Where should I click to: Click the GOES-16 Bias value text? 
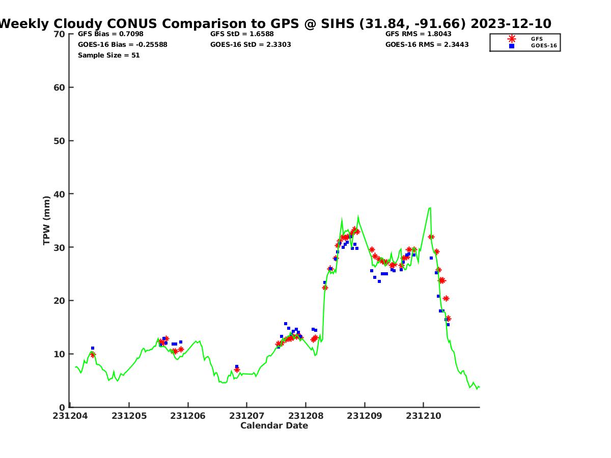tap(122, 45)
